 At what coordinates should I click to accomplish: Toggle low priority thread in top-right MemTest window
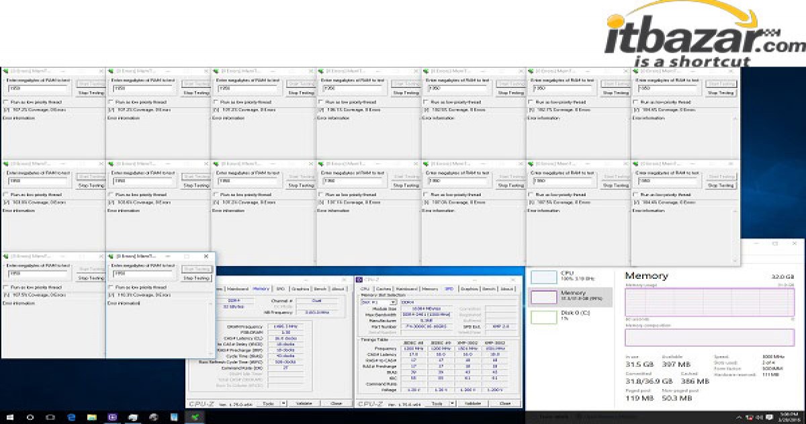click(x=635, y=102)
